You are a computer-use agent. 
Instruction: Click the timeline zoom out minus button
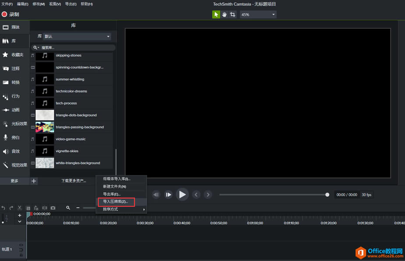[78, 208]
